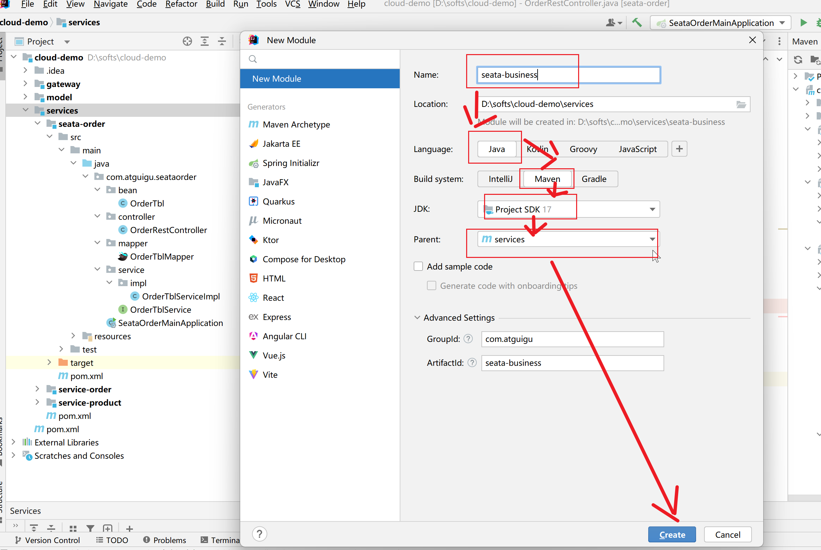Browse location with the folder icon
821x550 pixels.
[x=741, y=104]
